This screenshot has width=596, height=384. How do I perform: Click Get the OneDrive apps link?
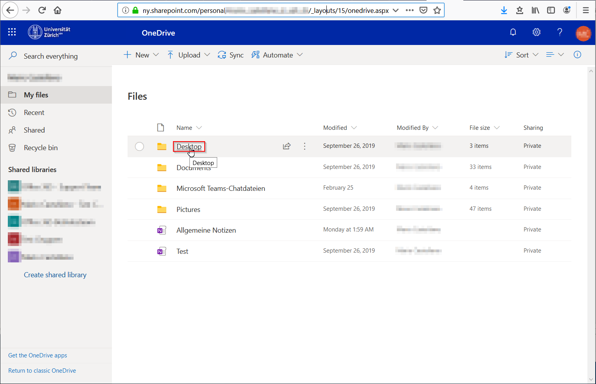tap(38, 355)
